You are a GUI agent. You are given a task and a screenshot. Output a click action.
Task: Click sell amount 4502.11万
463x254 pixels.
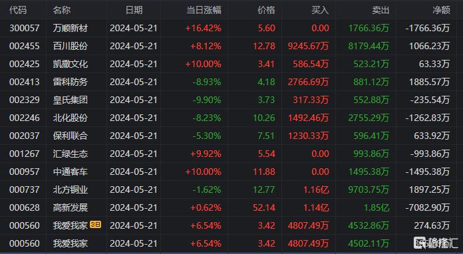pyautogui.click(x=369, y=243)
